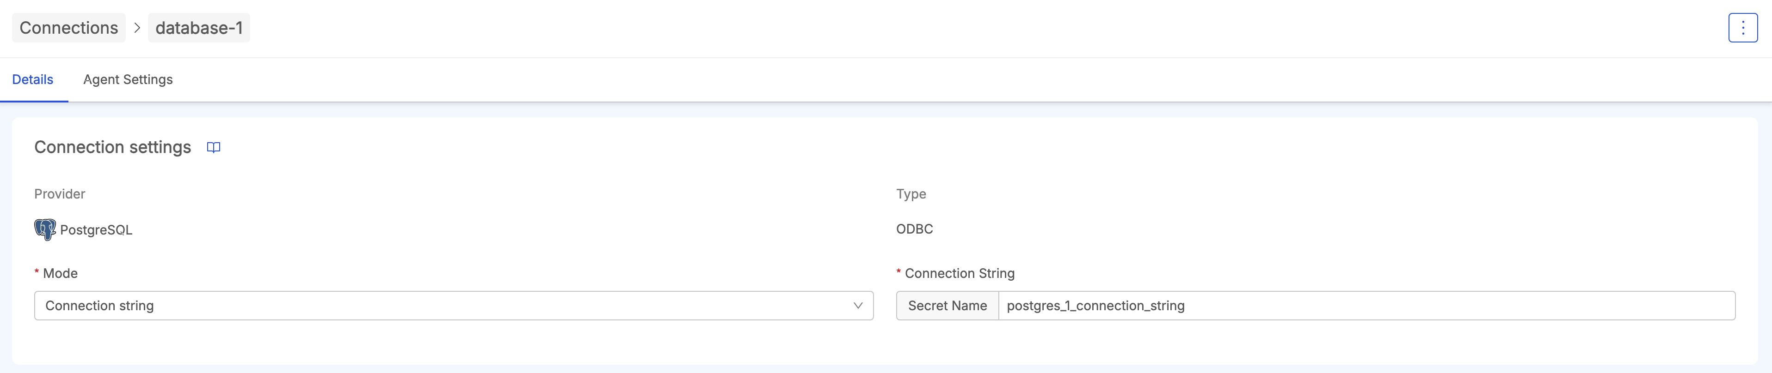Click the Provider label

pos(60,194)
